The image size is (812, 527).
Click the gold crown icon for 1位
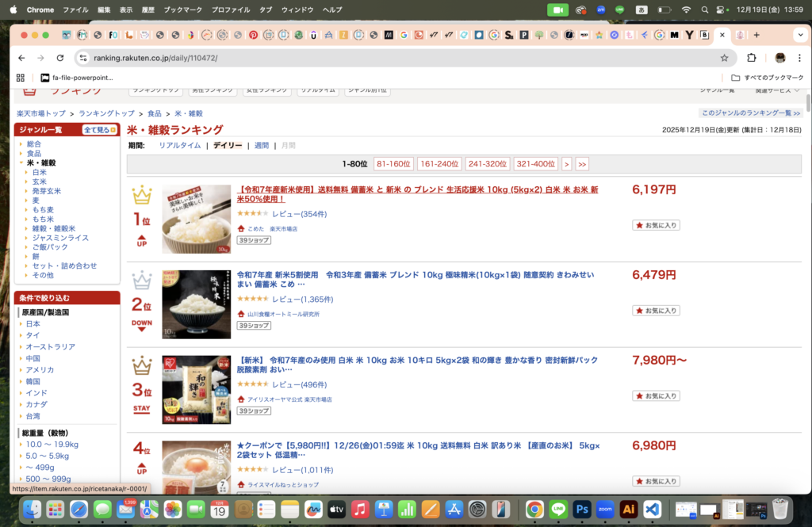click(x=141, y=195)
